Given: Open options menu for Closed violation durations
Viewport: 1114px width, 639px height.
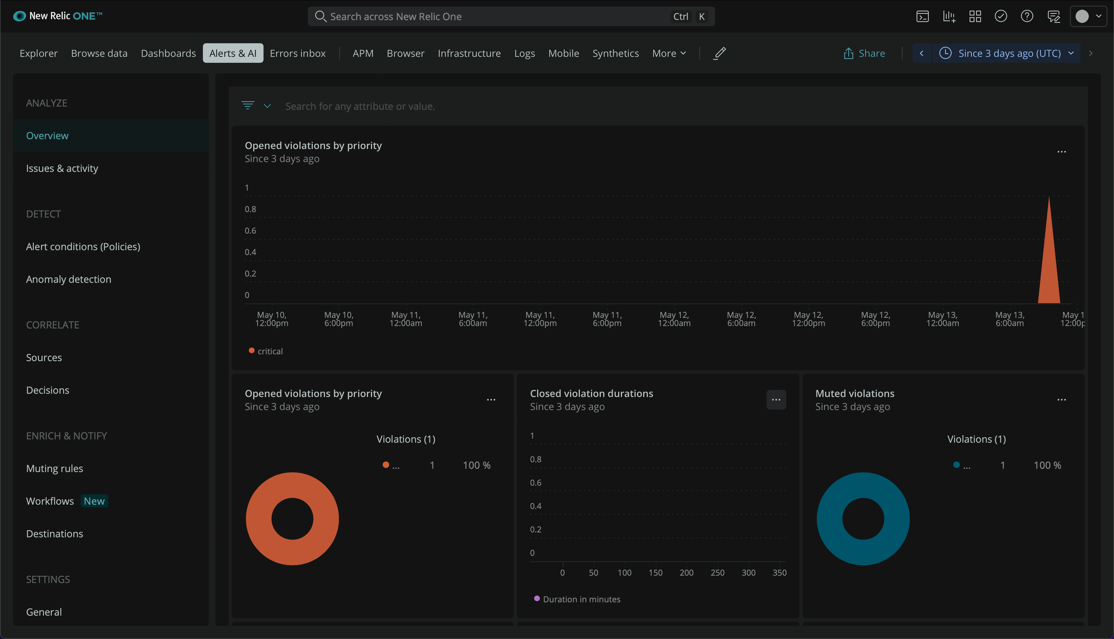Looking at the screenshot, I should pos(776,400).
